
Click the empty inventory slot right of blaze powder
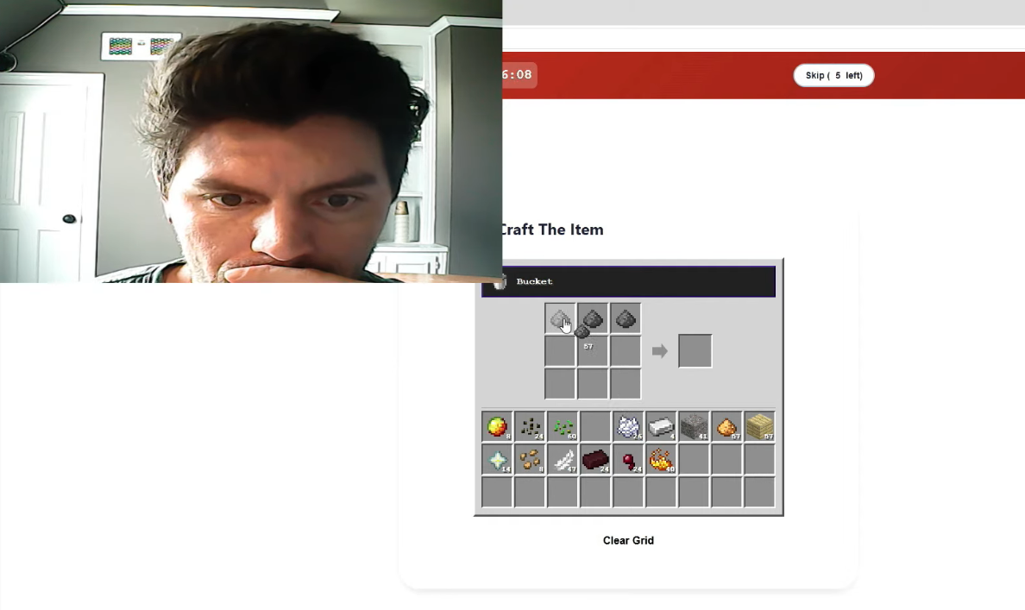694,460
